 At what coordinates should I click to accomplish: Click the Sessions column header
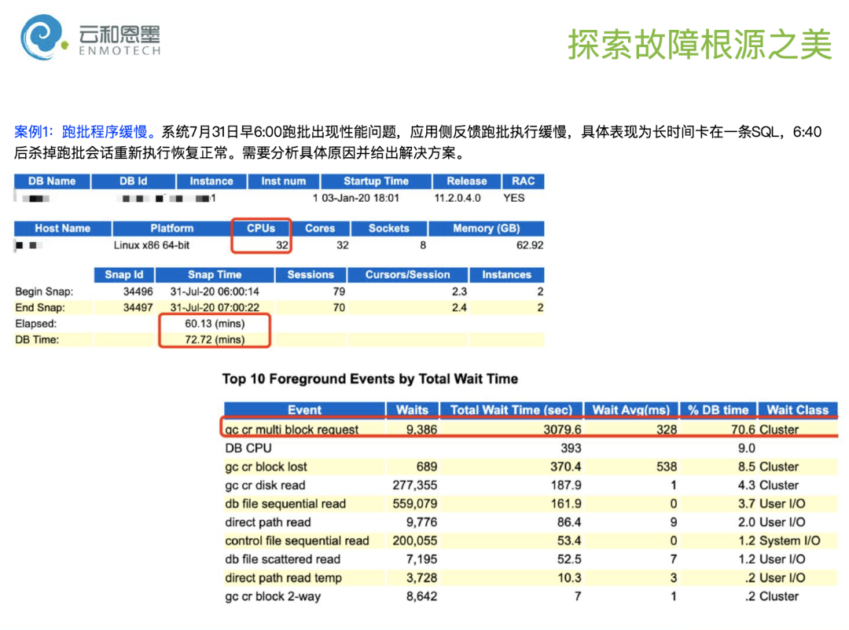pyautogui.click(x=311, y=275)
